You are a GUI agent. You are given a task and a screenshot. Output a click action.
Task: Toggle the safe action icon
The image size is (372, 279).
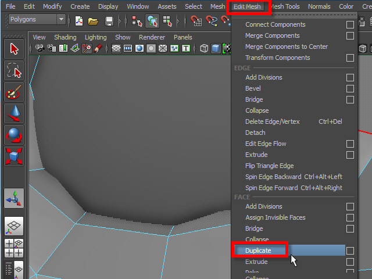coord(174,48)
